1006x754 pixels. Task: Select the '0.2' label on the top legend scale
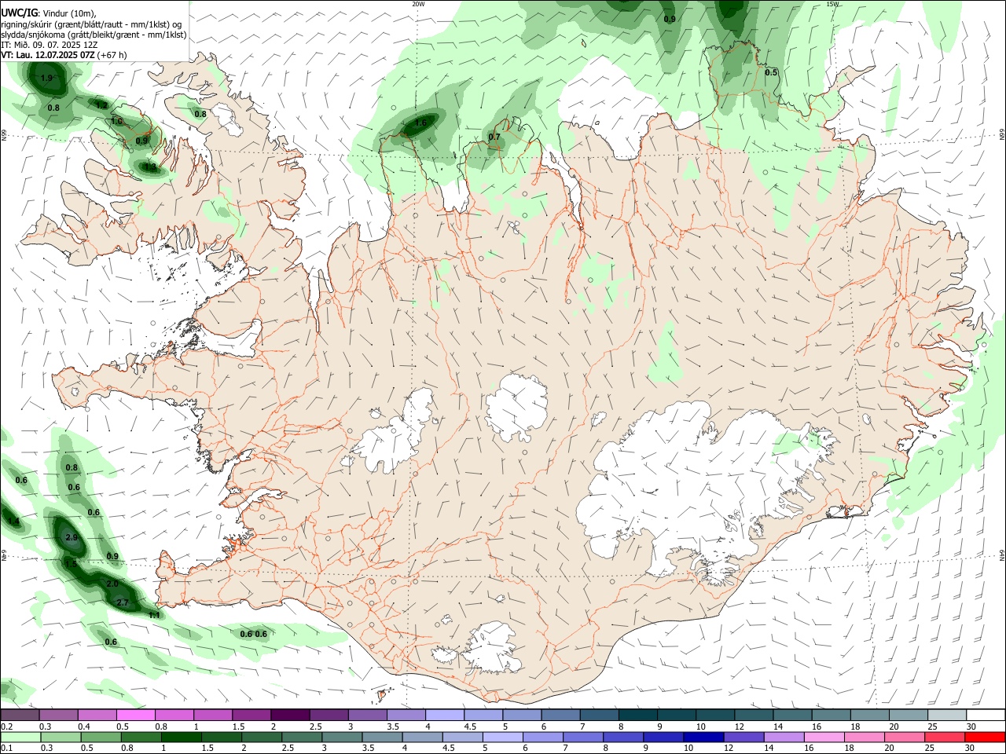pyautogui.click(x=6, y=727)
